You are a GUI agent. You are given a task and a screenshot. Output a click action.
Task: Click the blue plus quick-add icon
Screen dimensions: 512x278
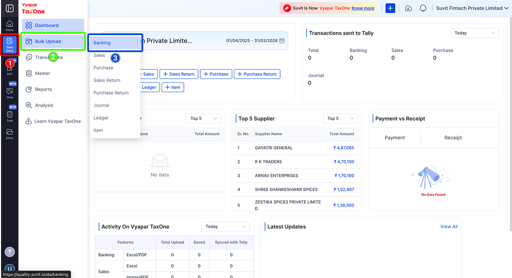click(x=390, y=8)
